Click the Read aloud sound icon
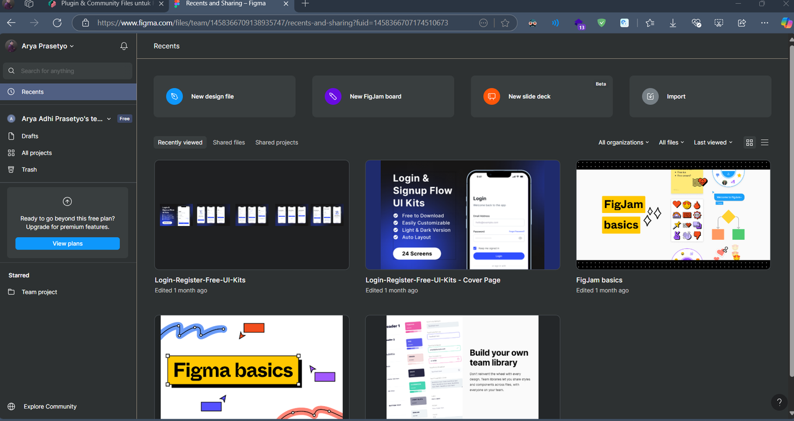This screenshot has width=794, height=421. pyautogui.click(x=555, y=23)
